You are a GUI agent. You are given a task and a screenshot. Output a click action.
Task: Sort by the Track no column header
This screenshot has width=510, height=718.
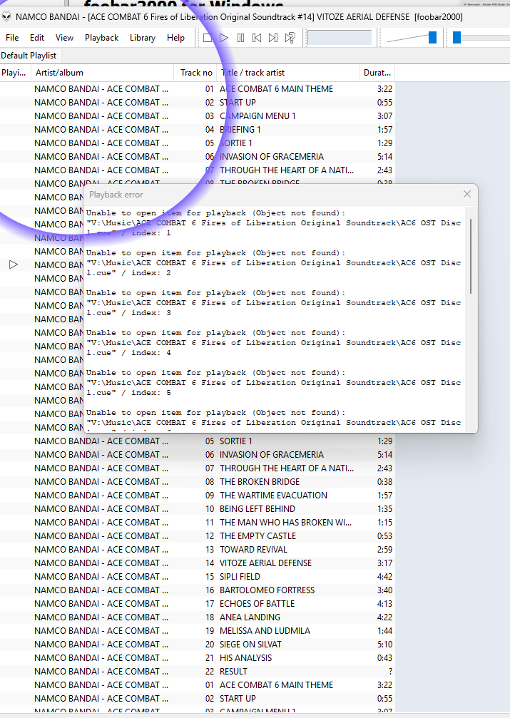pyautogui.click(x=196, y=73)
